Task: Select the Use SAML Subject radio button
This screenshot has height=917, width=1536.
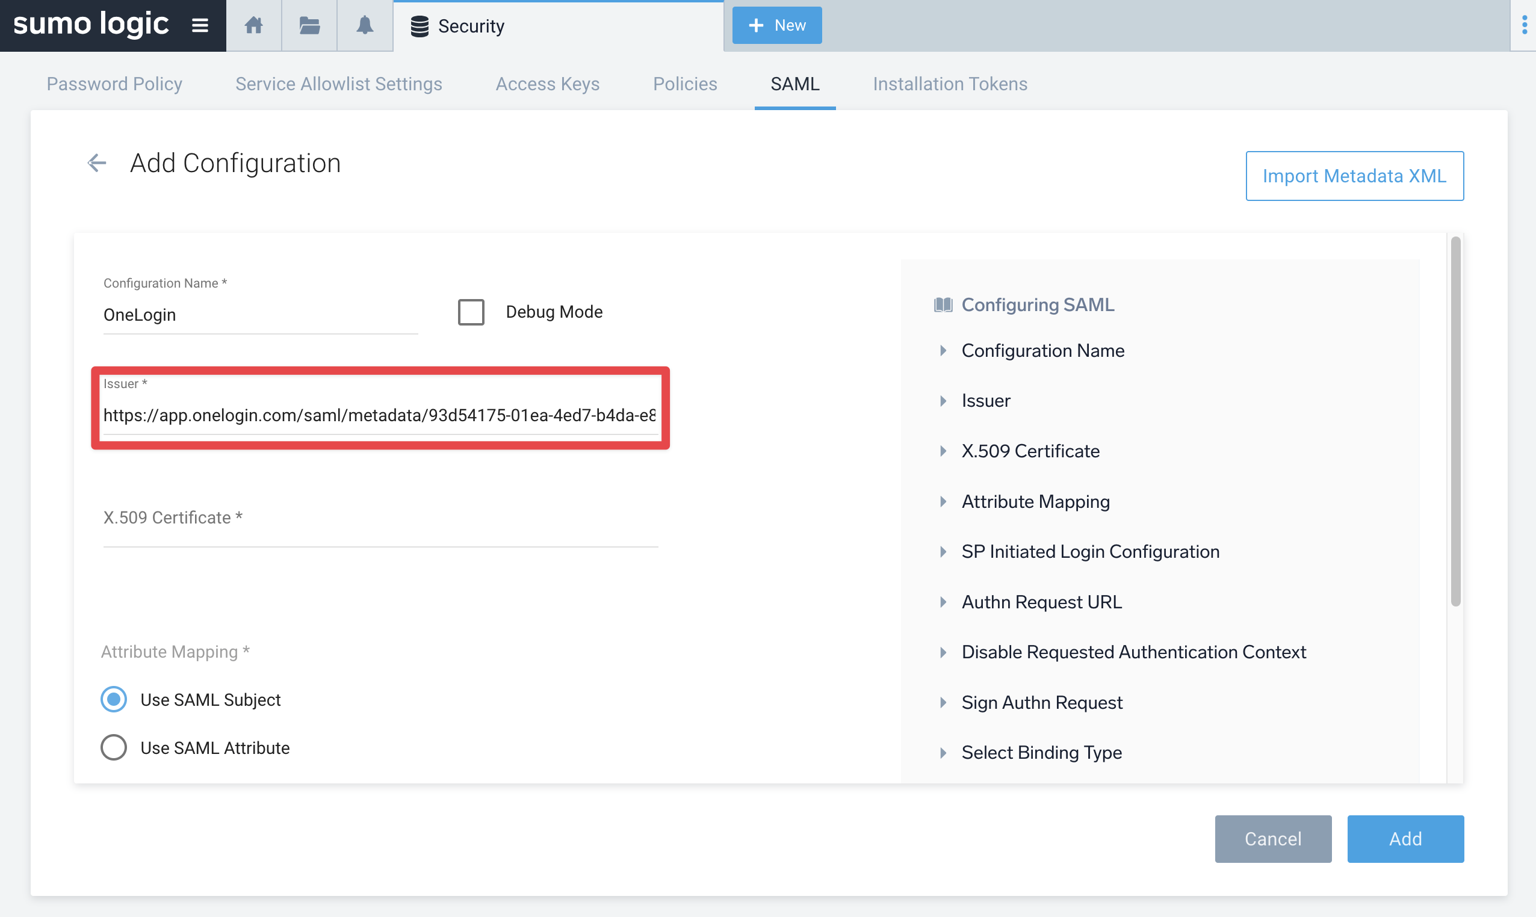Action: (114, 700)
